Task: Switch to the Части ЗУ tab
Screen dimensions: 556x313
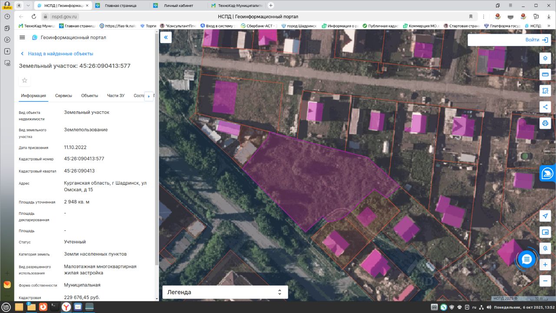Action: click(x=116, y=96)
